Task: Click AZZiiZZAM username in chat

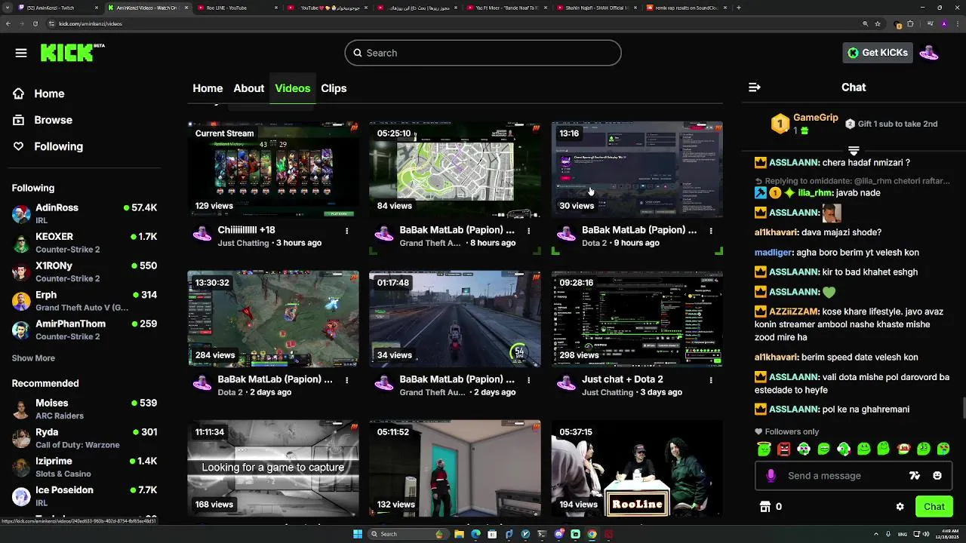Action: click(795, 311)
